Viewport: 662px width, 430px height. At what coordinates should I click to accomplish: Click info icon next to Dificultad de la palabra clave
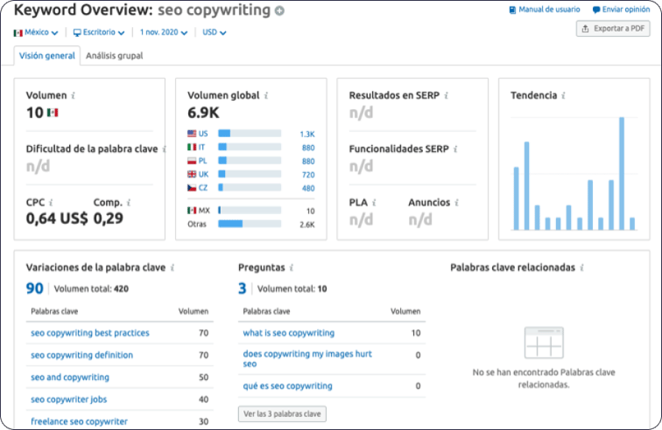click(x=165, y=149)
